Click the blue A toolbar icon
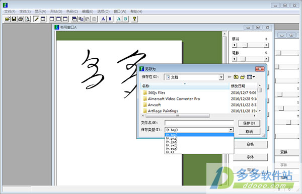The image size is (302, 194). (x=103, y=19)
